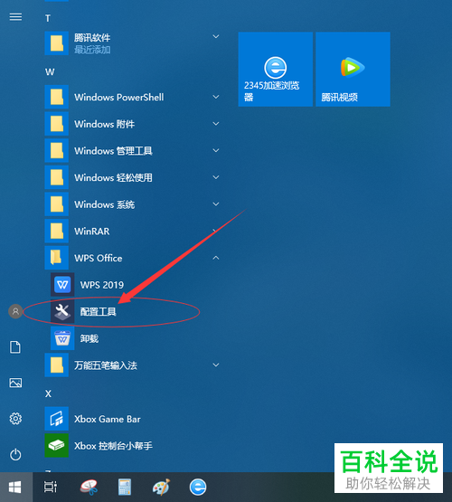Select the WinRAR label
452x502 pixels.
pyautogui.click(x=92, y=232)
